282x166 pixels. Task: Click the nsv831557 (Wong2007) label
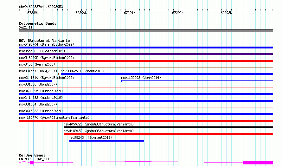(38, 71)
